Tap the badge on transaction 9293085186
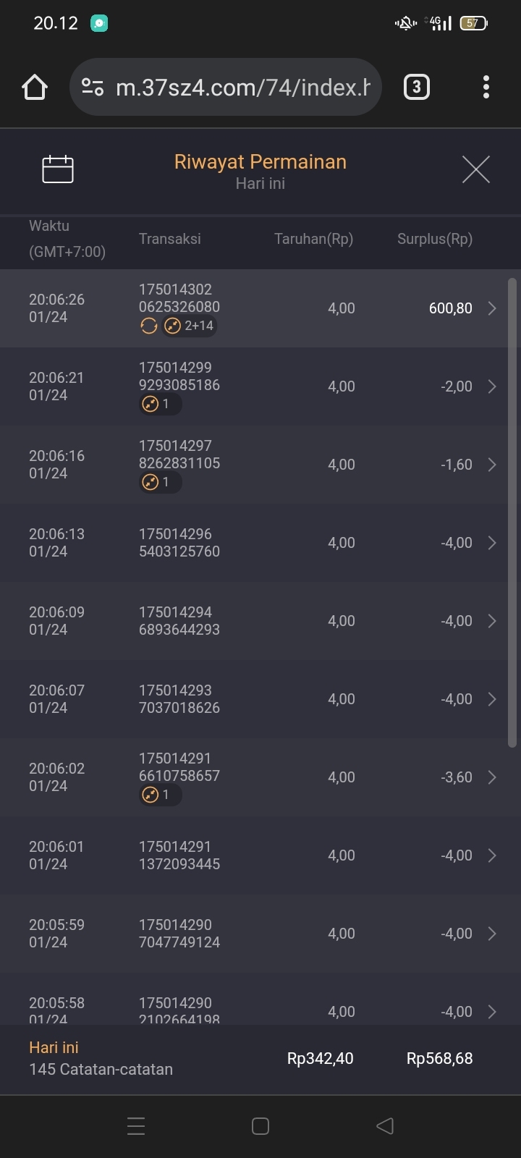This screenshot has width=521, height=1158. 159,404
